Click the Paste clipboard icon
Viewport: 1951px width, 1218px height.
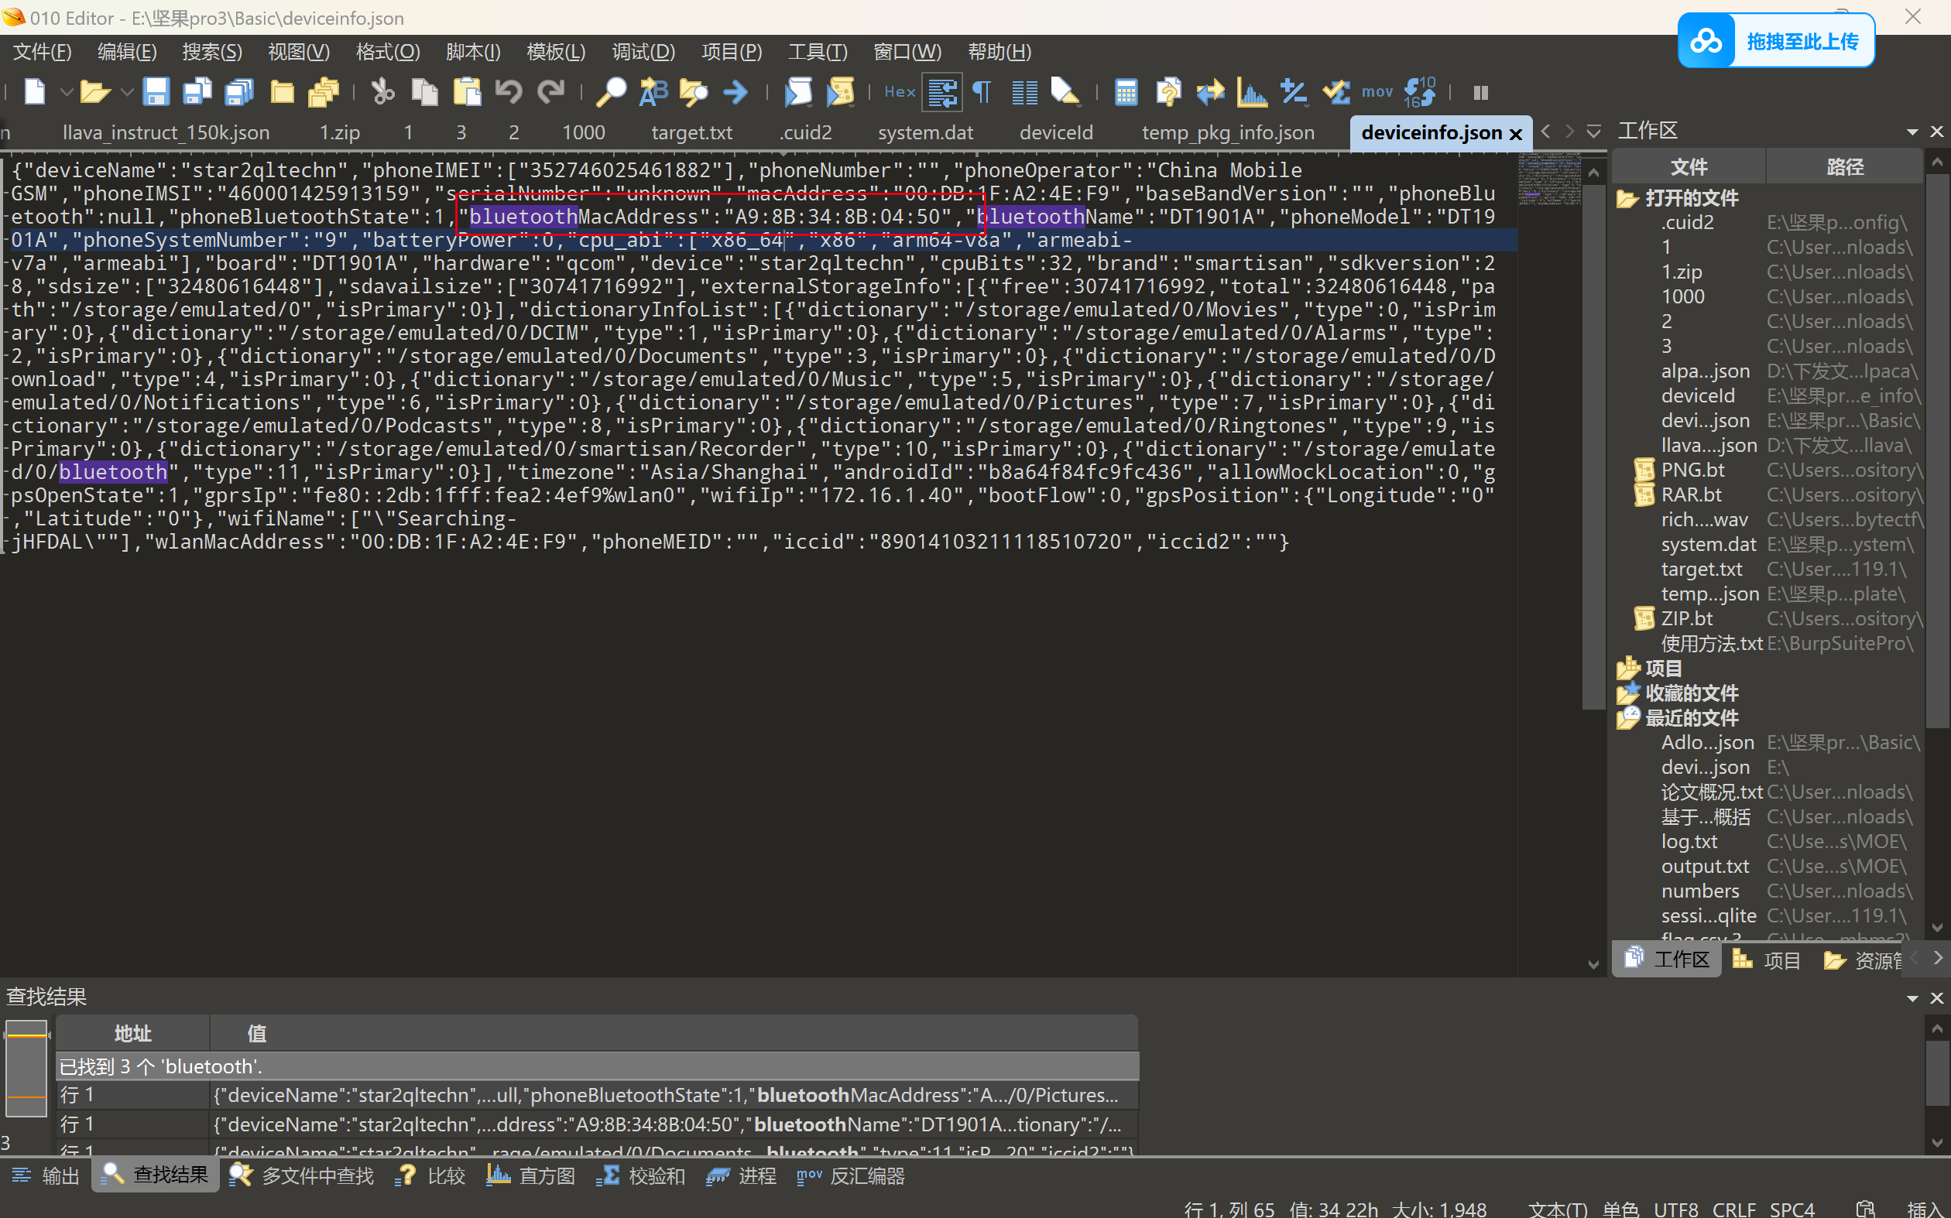[467, 92]
